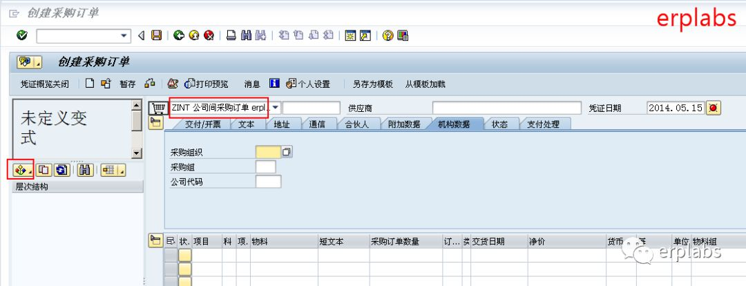Click the yellow Exit arrow icon
Viewport: 746px width, 286px height.
[193, 35]
